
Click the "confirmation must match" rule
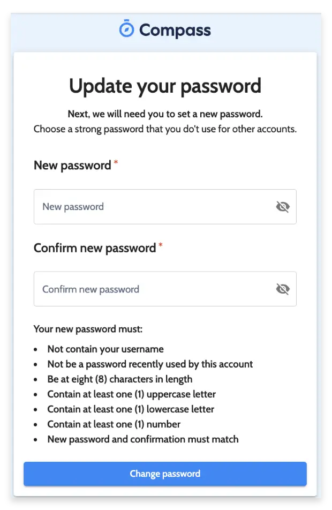[x=142, y=439]
